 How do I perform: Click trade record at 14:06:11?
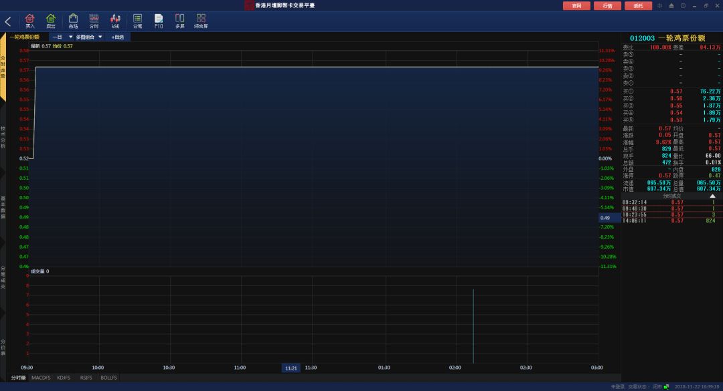[x=671, y=221]
